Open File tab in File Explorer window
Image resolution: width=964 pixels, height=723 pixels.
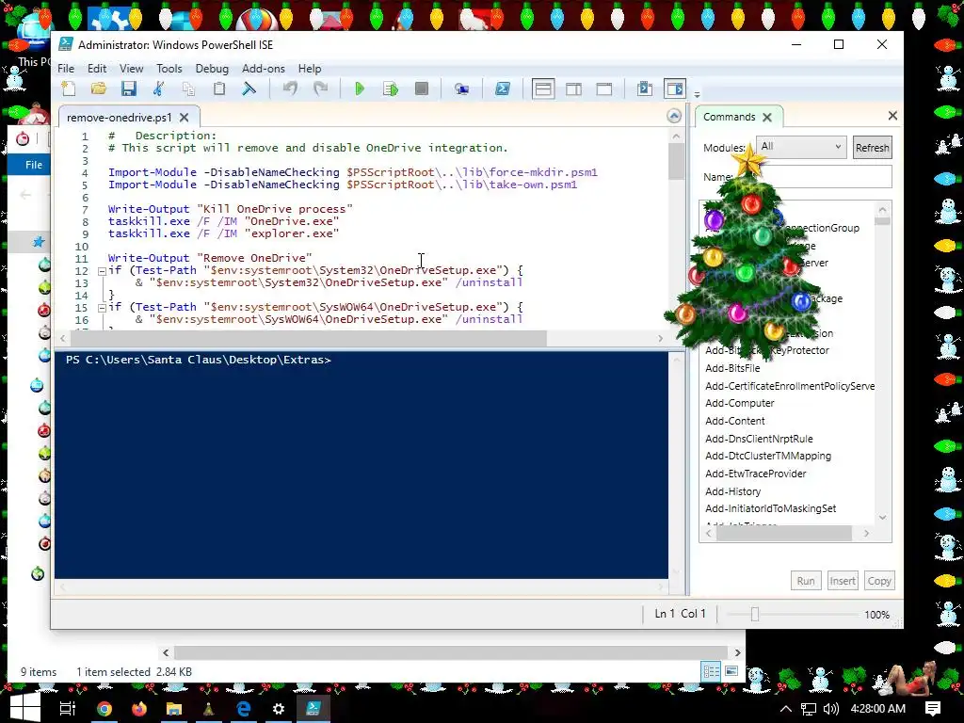click(33, 165)
